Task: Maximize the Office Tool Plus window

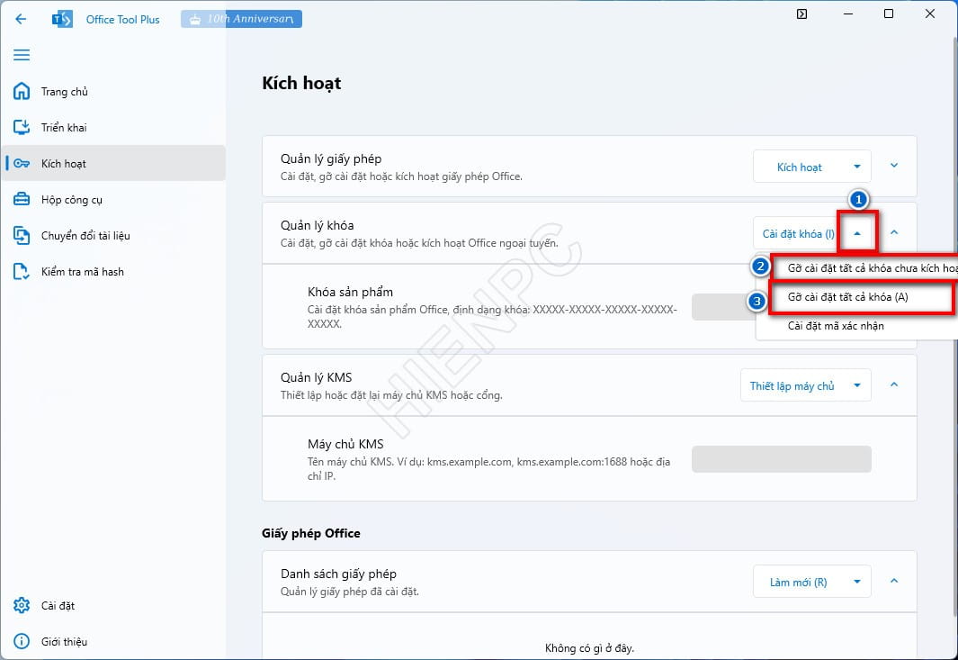Action: [889, 14]
